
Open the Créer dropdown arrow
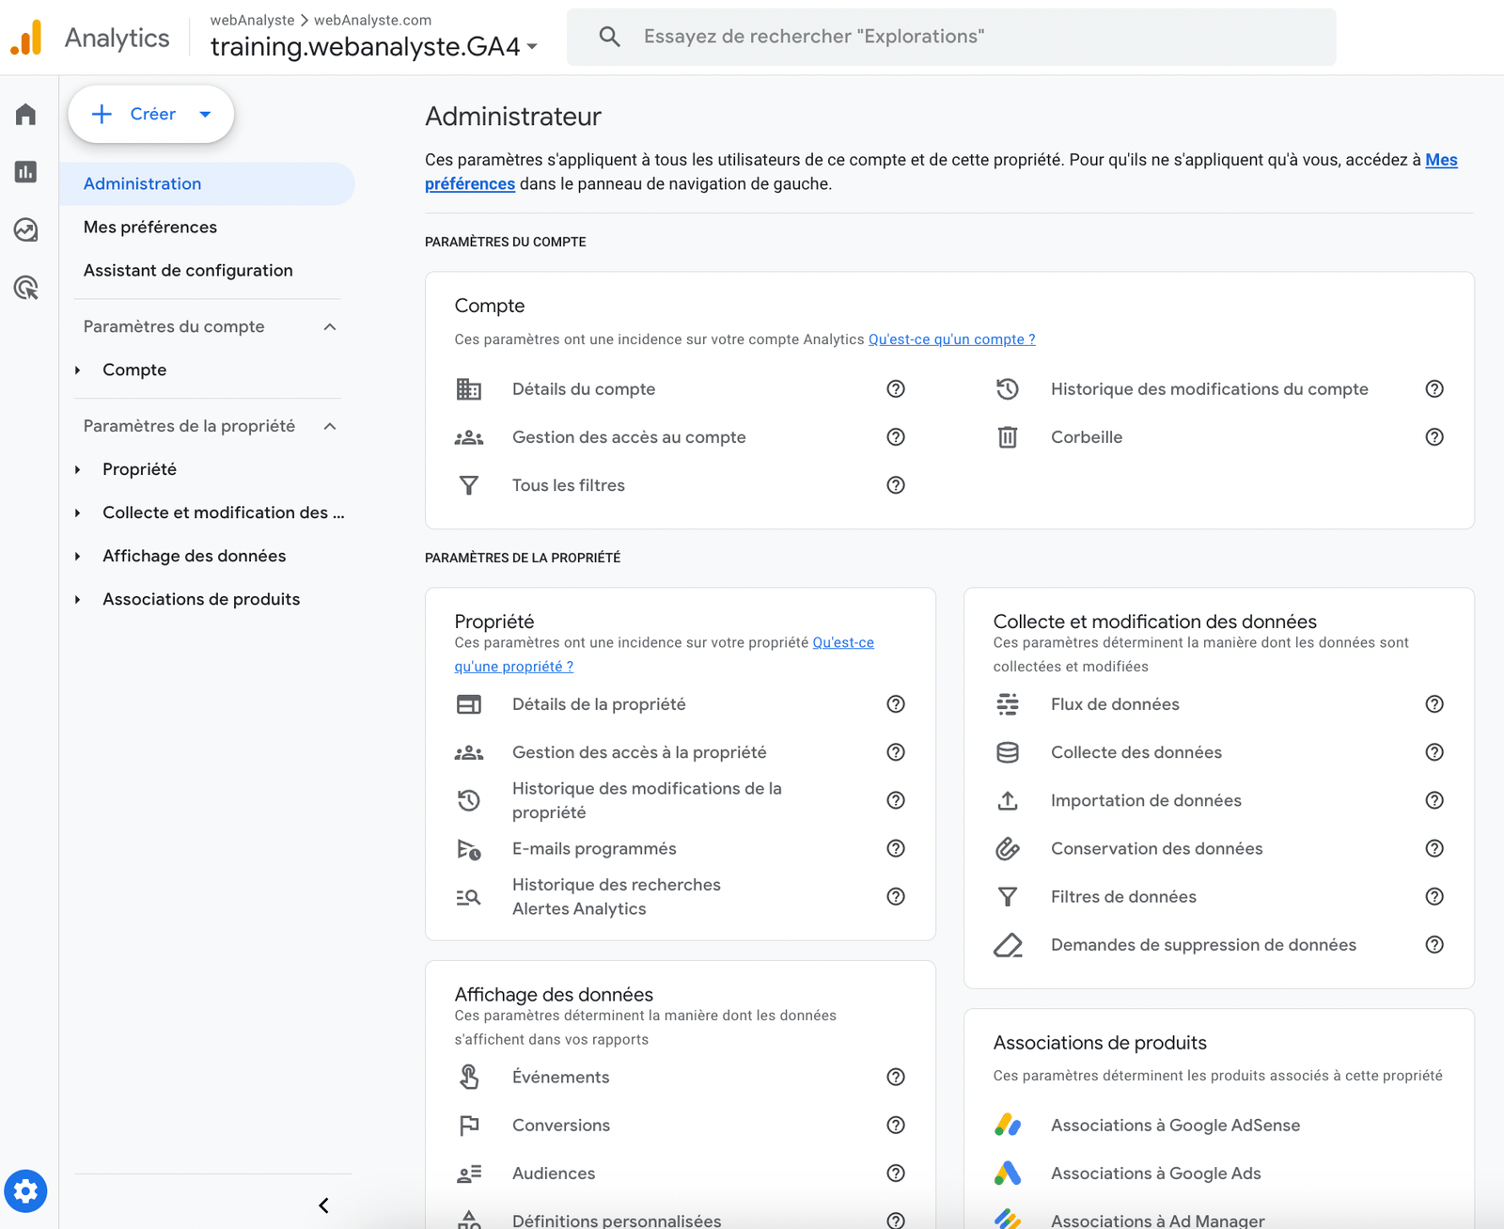coord(205,114)
